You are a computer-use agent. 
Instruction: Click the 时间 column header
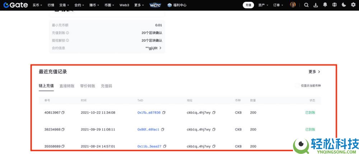pos(84,100)
